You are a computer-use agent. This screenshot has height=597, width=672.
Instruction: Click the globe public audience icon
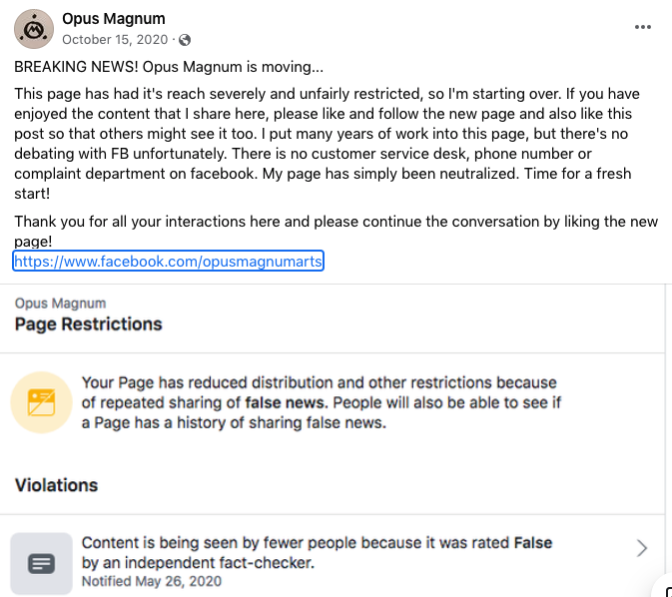185,40
